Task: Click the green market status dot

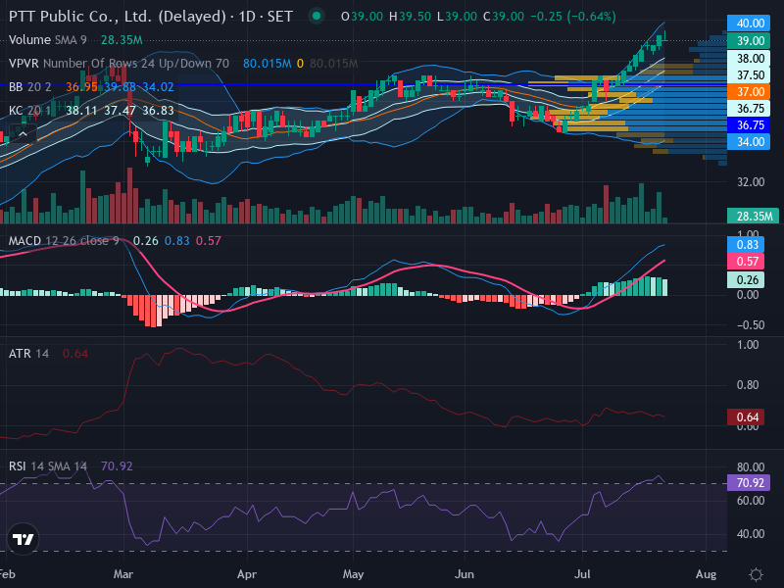Action: point(316,16)
